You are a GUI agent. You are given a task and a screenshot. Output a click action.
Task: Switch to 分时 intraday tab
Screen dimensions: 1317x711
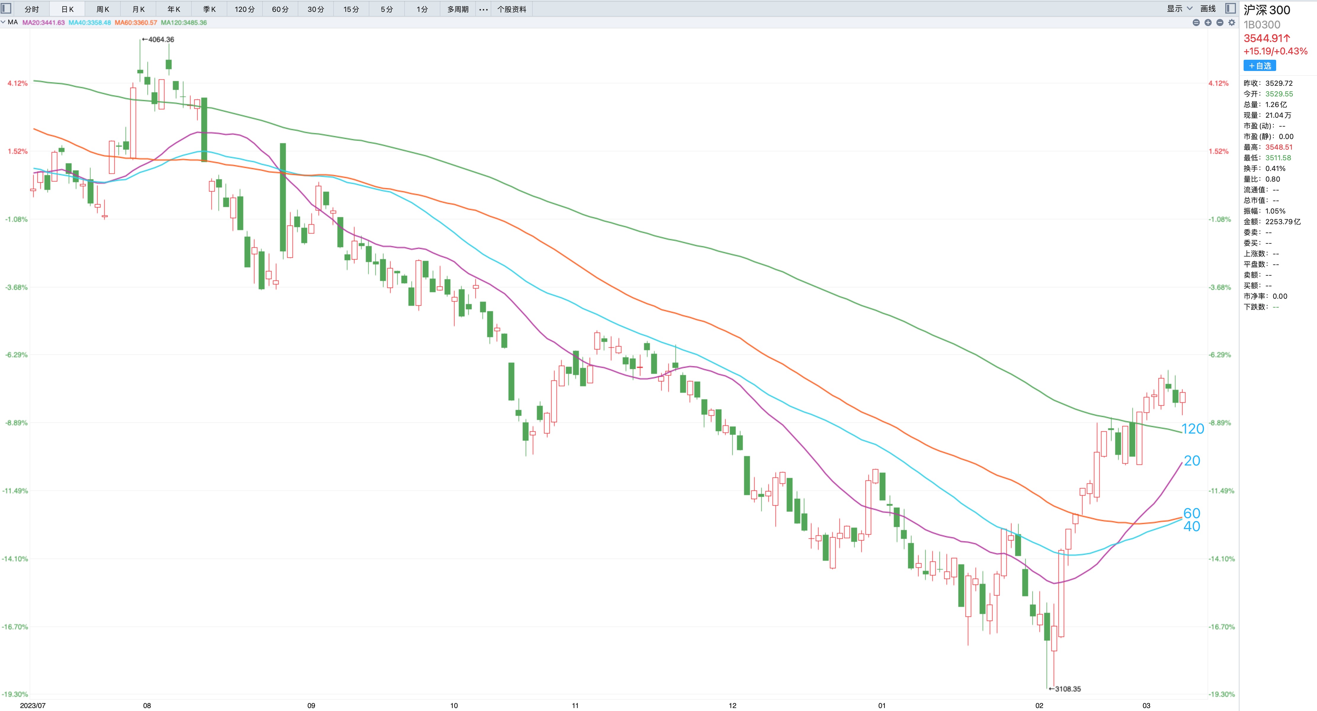tap(32, 9)
